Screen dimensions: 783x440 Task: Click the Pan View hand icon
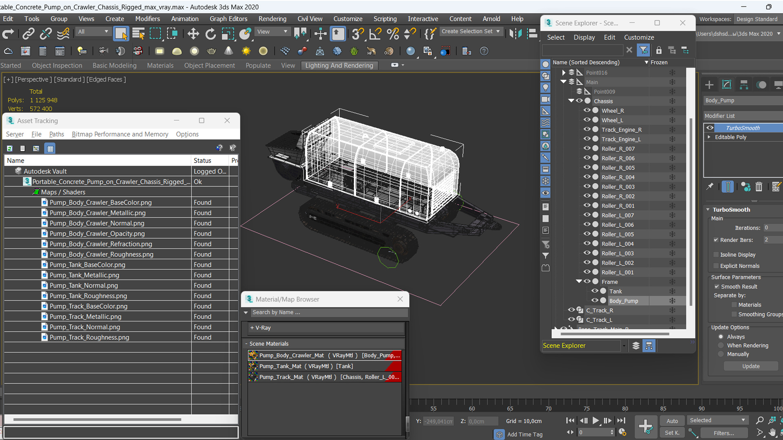(772, 432)
